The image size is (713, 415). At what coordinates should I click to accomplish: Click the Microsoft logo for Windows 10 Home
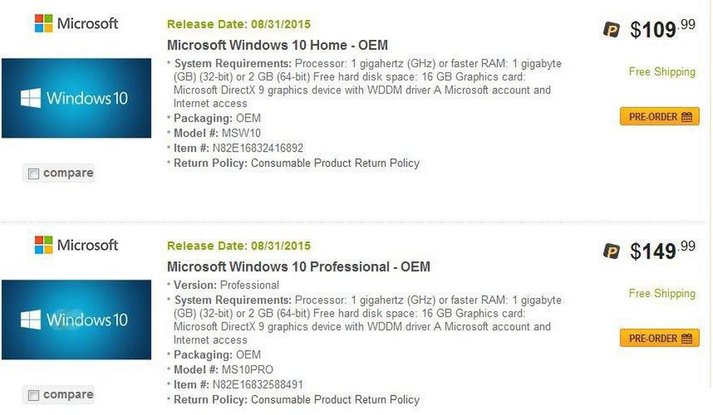coord(76,23)
